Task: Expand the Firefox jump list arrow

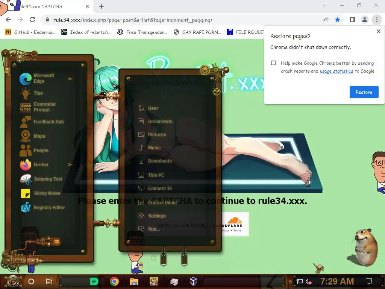Action: click(x=70, y=164)
